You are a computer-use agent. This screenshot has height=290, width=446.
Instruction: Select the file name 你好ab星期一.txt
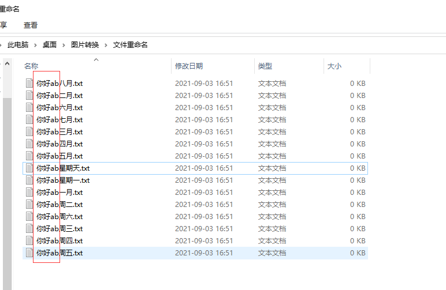(63, 180)
